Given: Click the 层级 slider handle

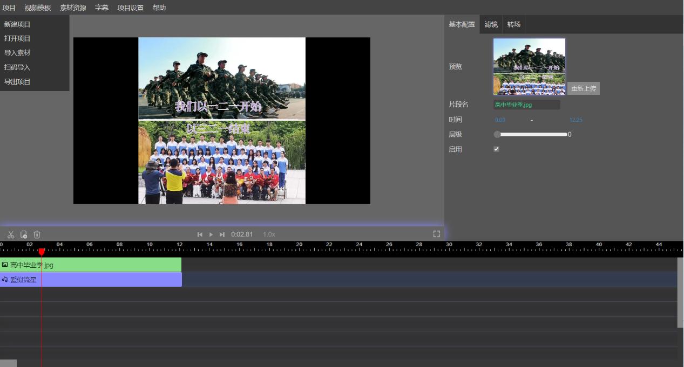Looking at the screenshot, I should 497,135.
